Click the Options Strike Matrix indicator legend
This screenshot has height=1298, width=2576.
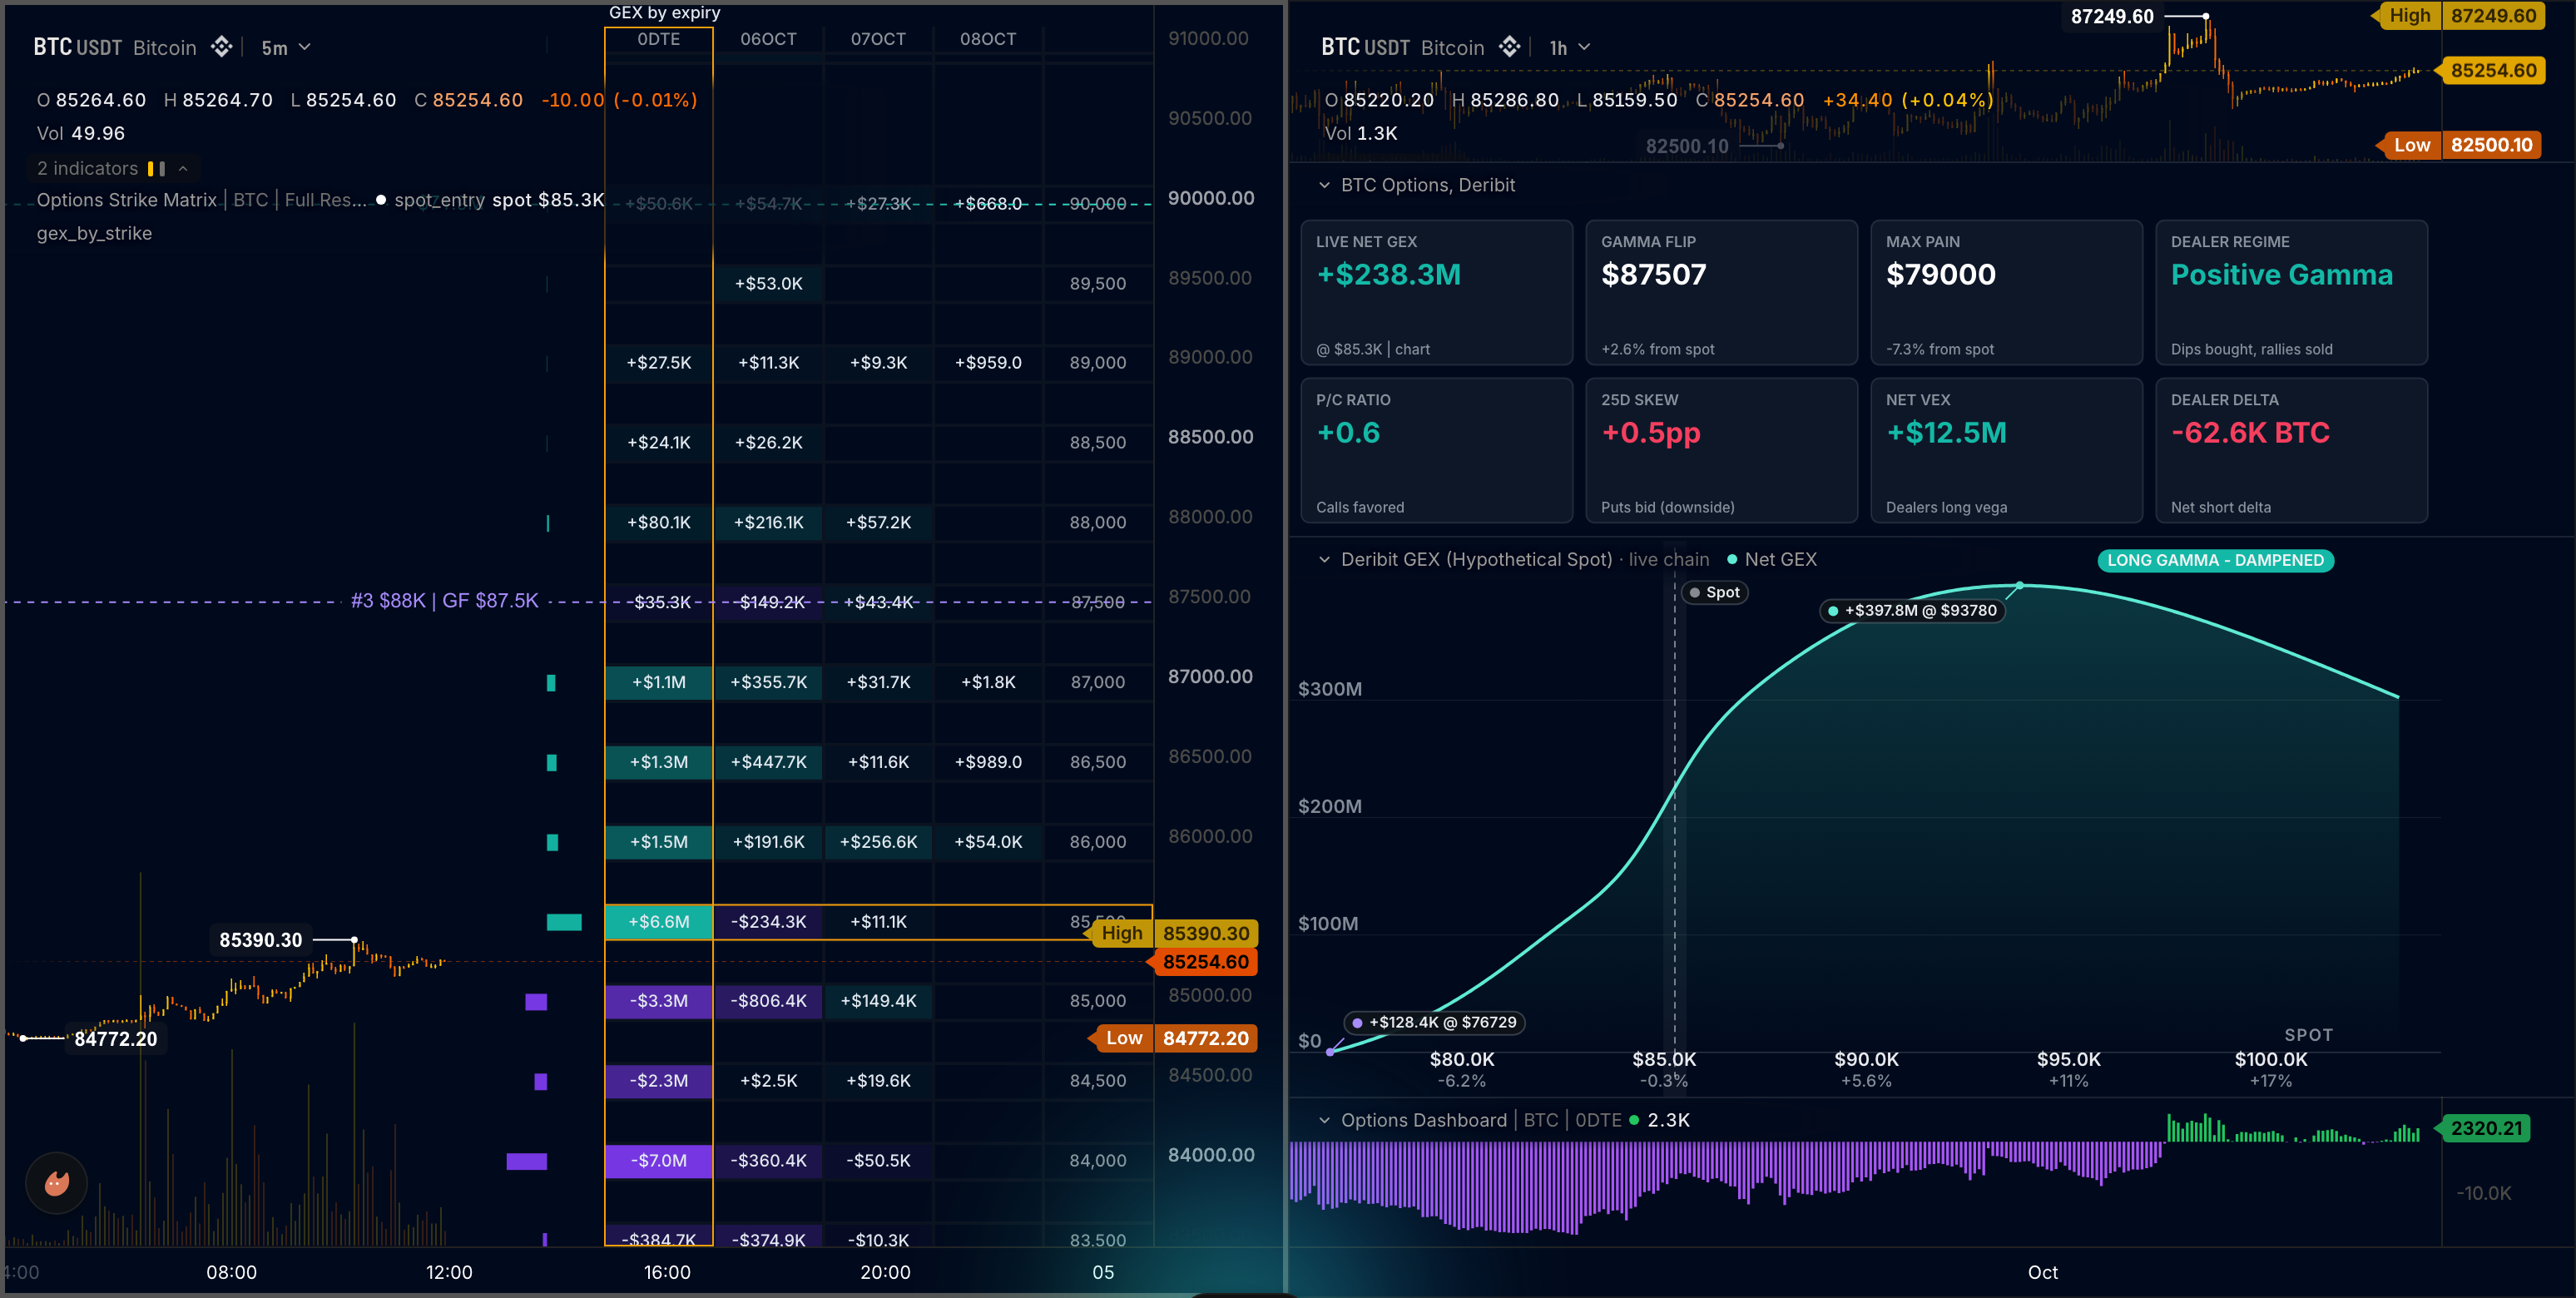[x=202, y=200]
